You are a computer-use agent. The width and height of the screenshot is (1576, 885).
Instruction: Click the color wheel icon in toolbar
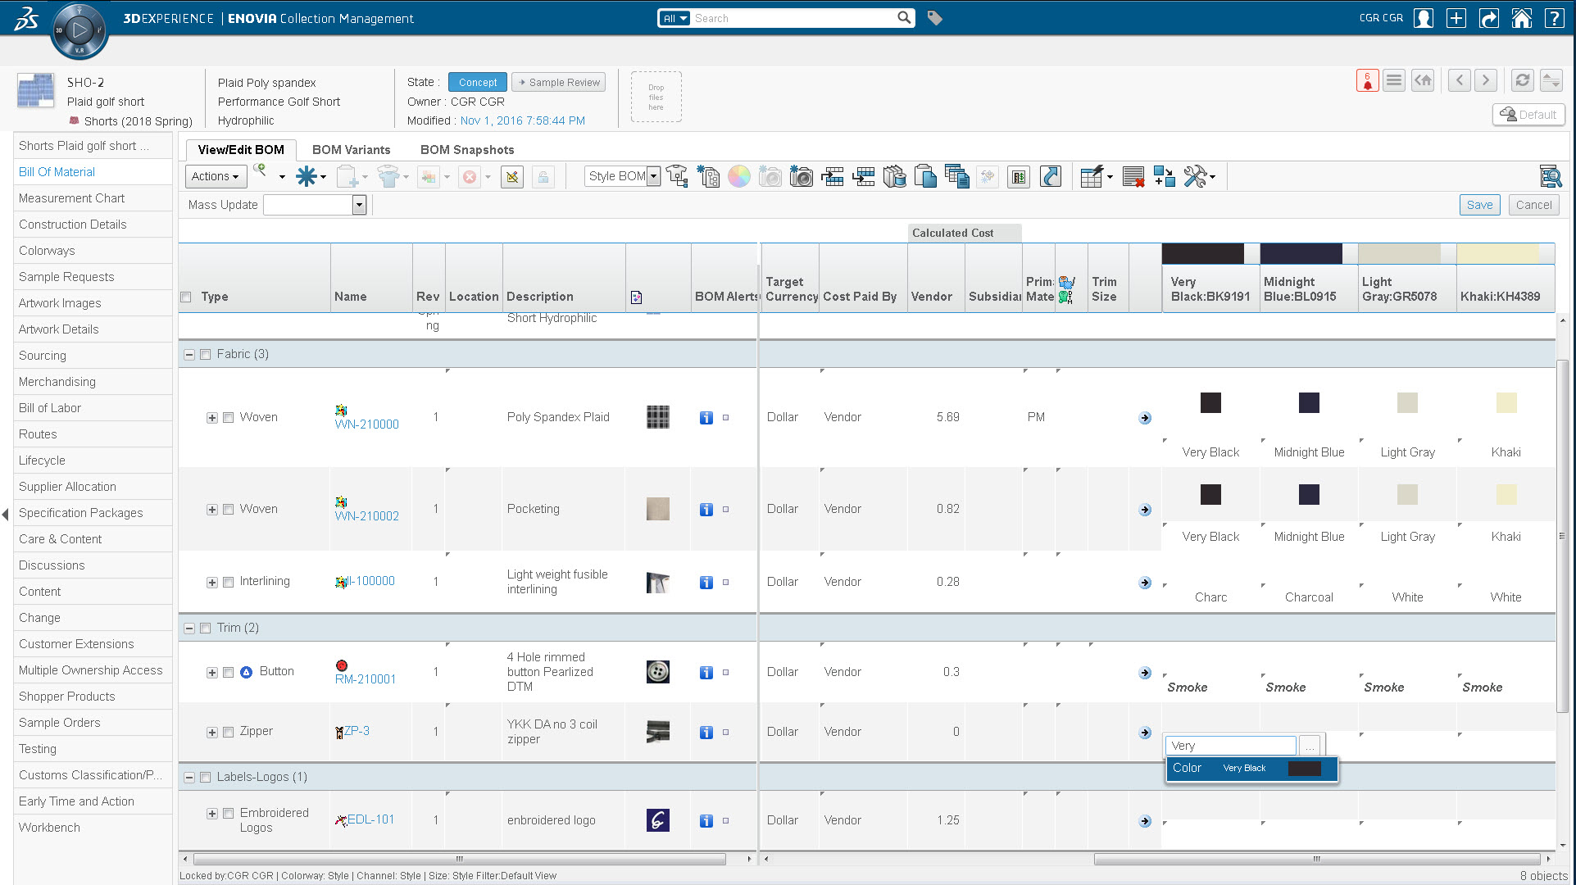pos(738,176)
